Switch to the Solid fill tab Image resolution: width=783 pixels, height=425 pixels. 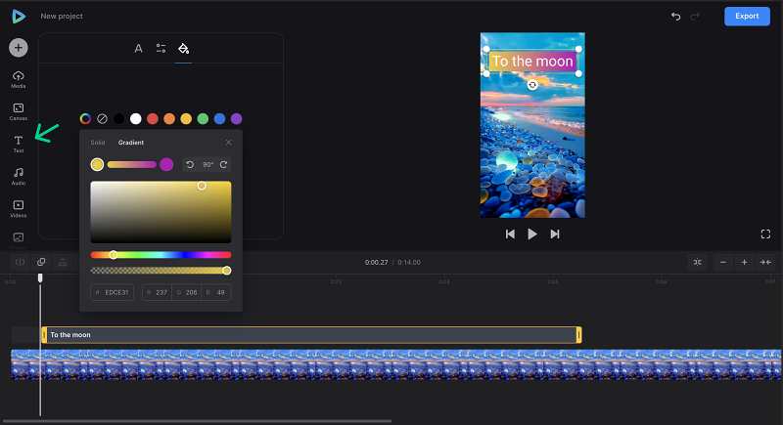point(97,143)
